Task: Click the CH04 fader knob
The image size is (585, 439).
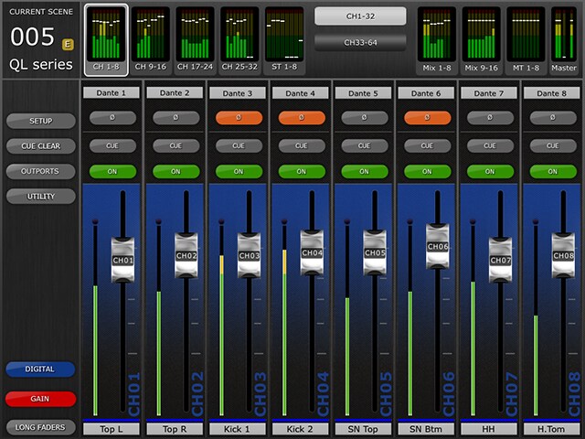Action: point(312,252)
